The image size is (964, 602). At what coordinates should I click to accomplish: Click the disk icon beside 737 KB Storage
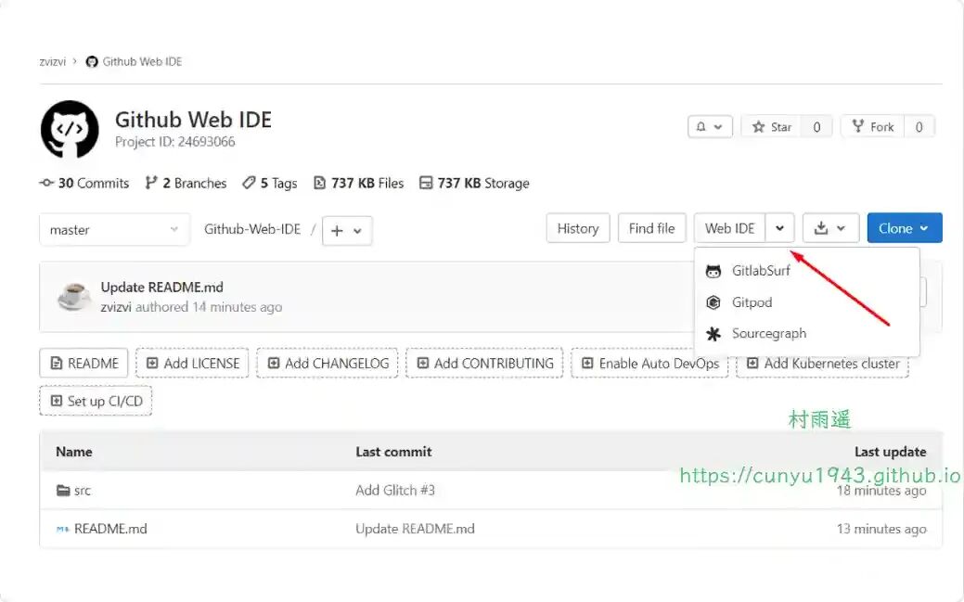click(426, 183)
